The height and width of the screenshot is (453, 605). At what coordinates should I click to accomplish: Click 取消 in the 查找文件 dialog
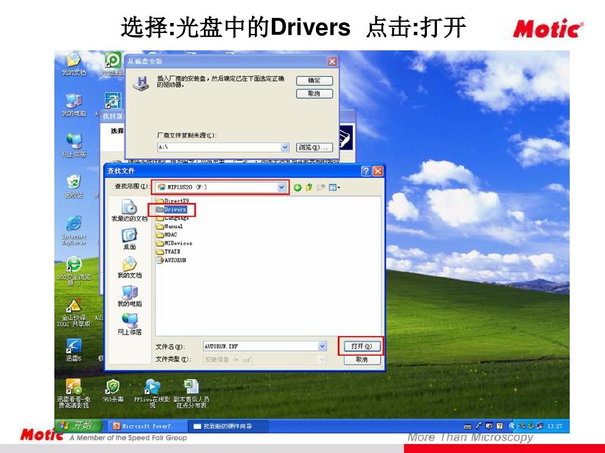(x=362, y=360)
